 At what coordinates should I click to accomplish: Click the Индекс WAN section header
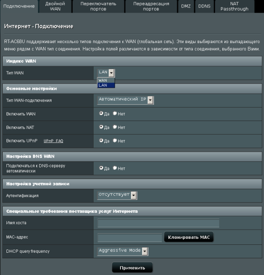pyautogui.click(x=132, y=61)
